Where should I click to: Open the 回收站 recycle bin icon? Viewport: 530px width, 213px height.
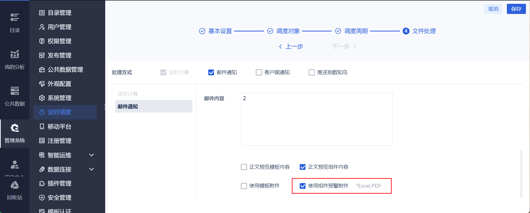pyautogui.click(x=14, y=185)
